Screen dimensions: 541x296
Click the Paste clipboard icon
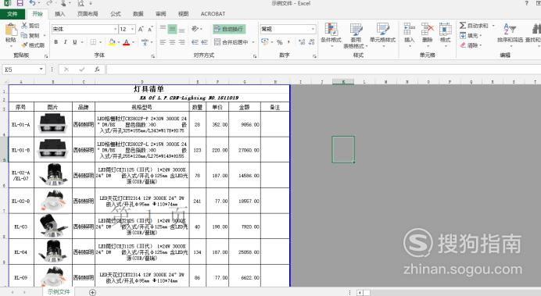click(11, 30)
